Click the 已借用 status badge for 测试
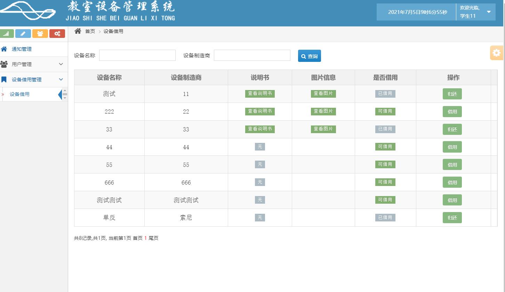The height and width of the screenshot is (292, 505). pos(385,94)
